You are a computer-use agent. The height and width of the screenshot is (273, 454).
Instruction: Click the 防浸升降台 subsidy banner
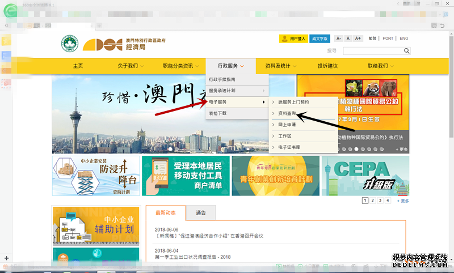(96, 176)
